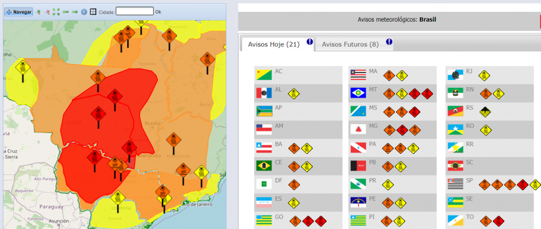Screen dimensions: 541x229
Task: Click the 'SP' state label
Action: point(469,180)
